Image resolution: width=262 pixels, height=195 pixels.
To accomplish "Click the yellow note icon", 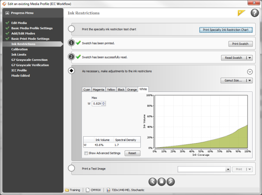I will (242, 13).
